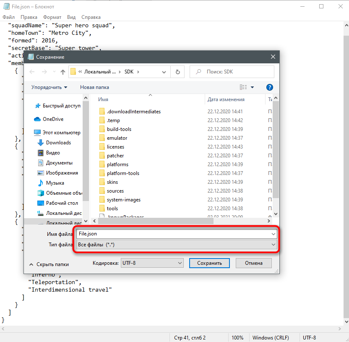The height and width of the screenshot is (342, 349).
Task: Select the Downloads folder icon in sidebar
Action: click(41, 143)
